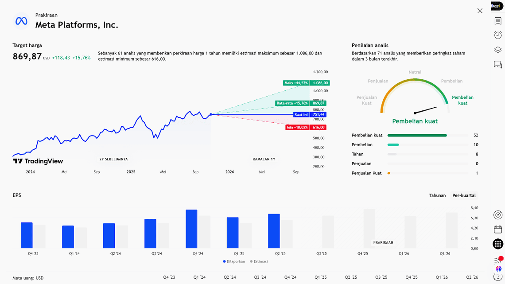Close the Prakiraan forecast dialog
Screen dimensions: 505x284
480,11
